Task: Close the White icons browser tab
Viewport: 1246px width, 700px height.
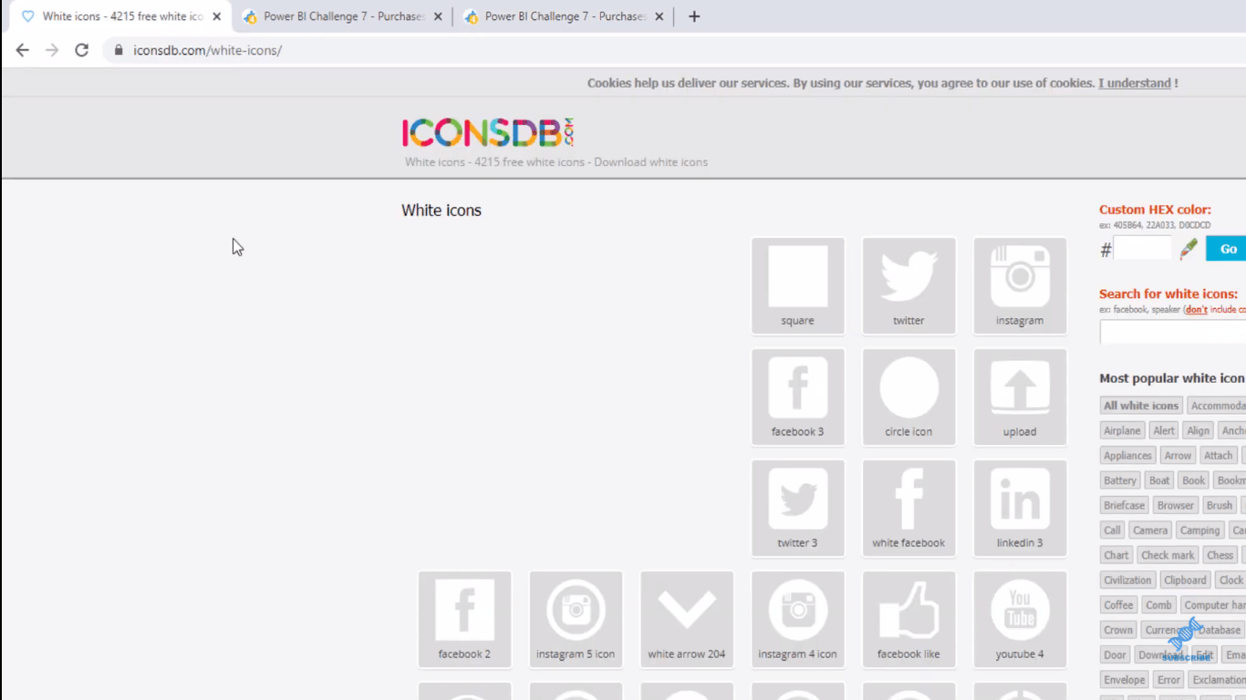Action: coord(216,16)
